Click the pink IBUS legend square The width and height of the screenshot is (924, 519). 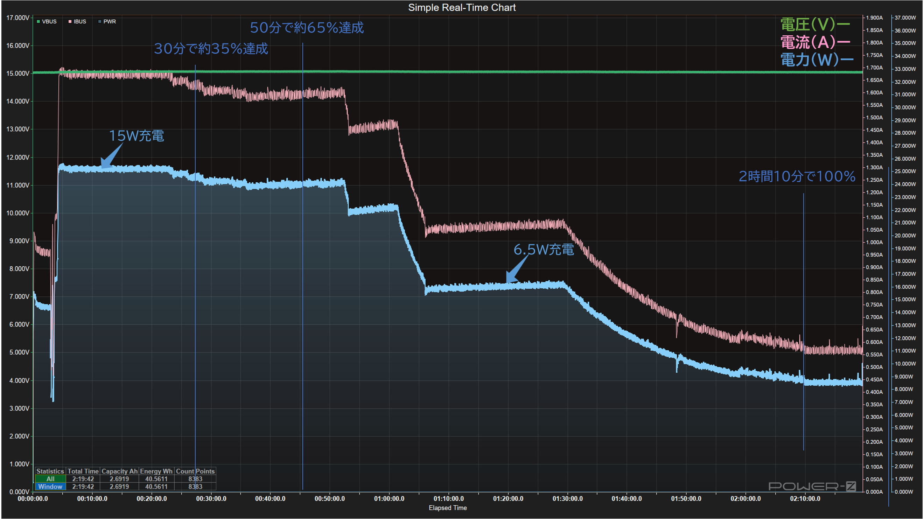click(70, 21)
